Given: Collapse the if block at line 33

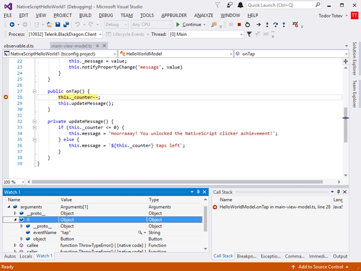Looking at the screenshot, I should pos(35,127).
